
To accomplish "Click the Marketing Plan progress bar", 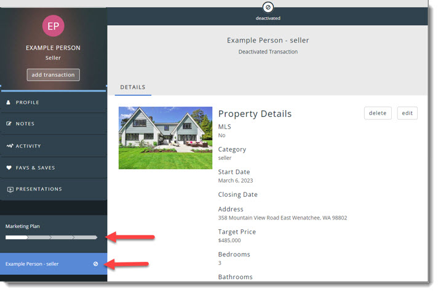I will [52, 237].
